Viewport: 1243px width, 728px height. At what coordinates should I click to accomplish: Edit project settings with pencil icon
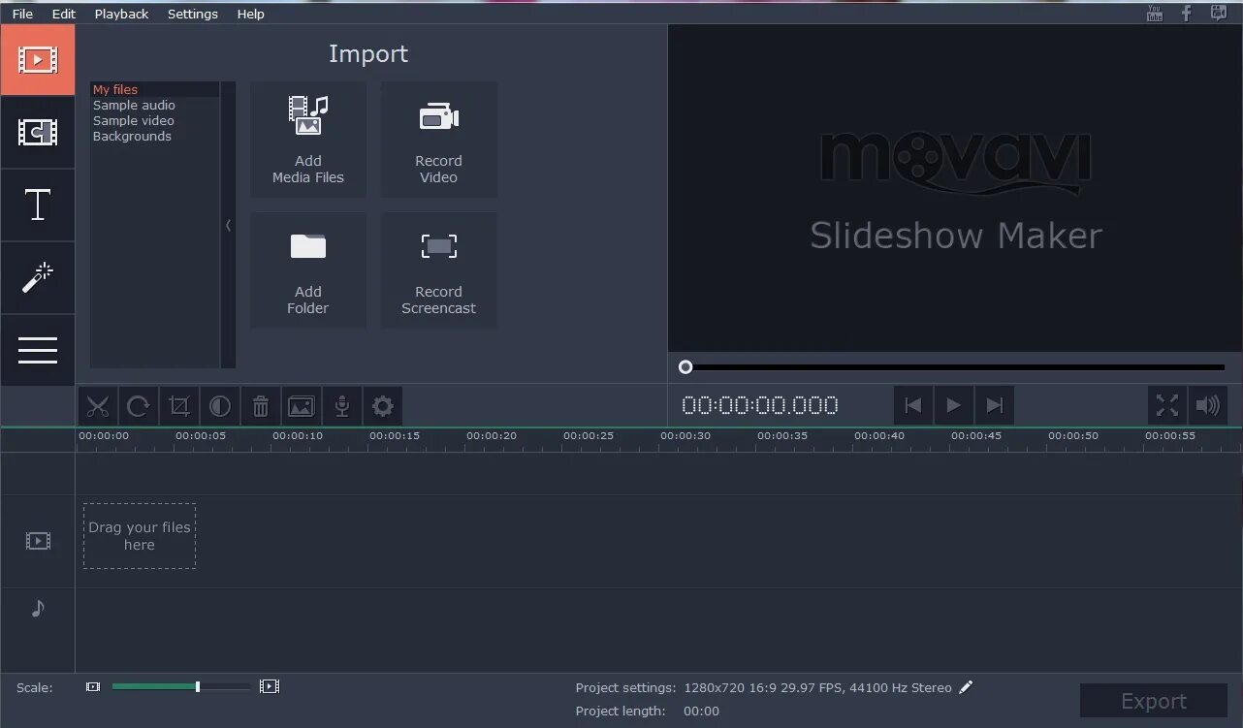[966, 687]
